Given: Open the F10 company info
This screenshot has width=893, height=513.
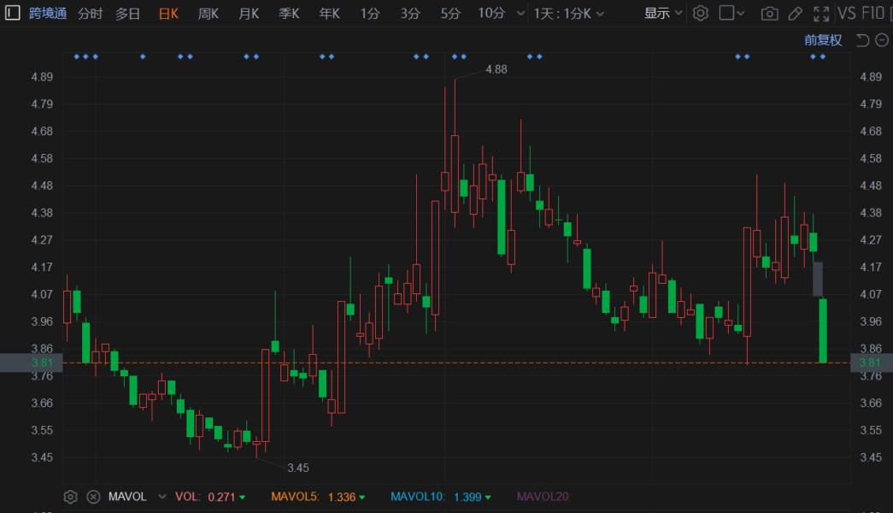Looking at the screenshot, I should (872, 13).
